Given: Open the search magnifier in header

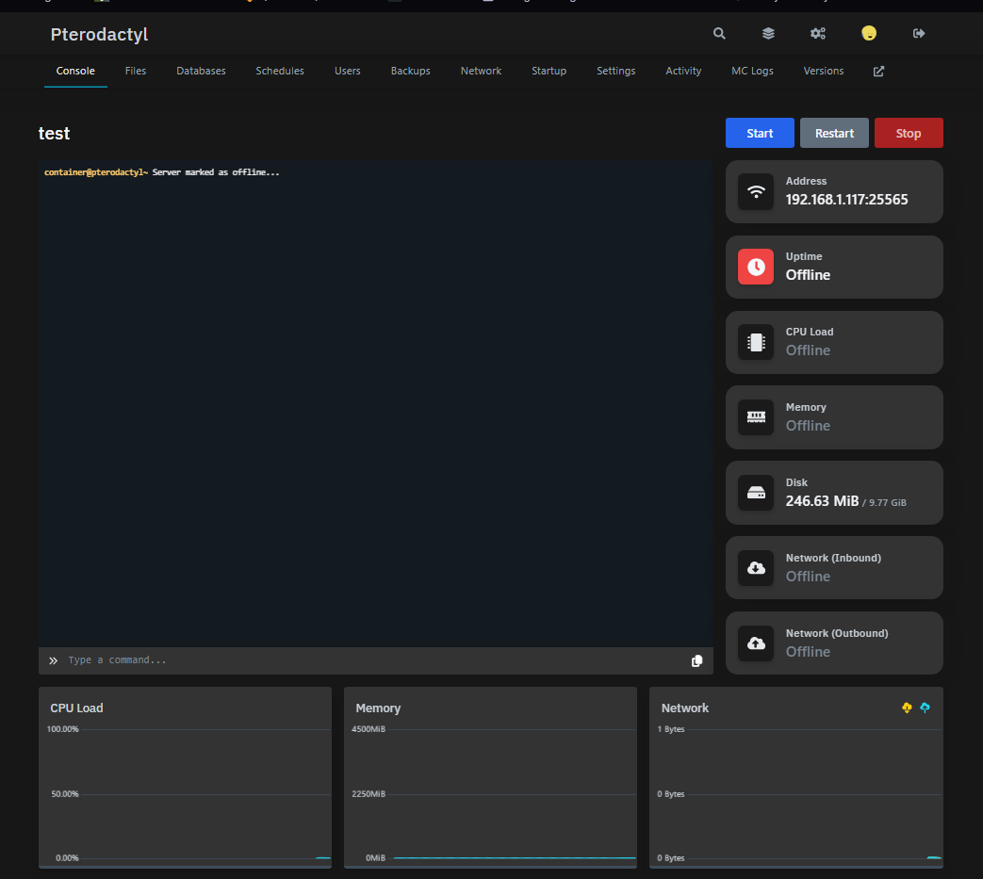Looking at the screenshot, I should (x=719, y=33).
